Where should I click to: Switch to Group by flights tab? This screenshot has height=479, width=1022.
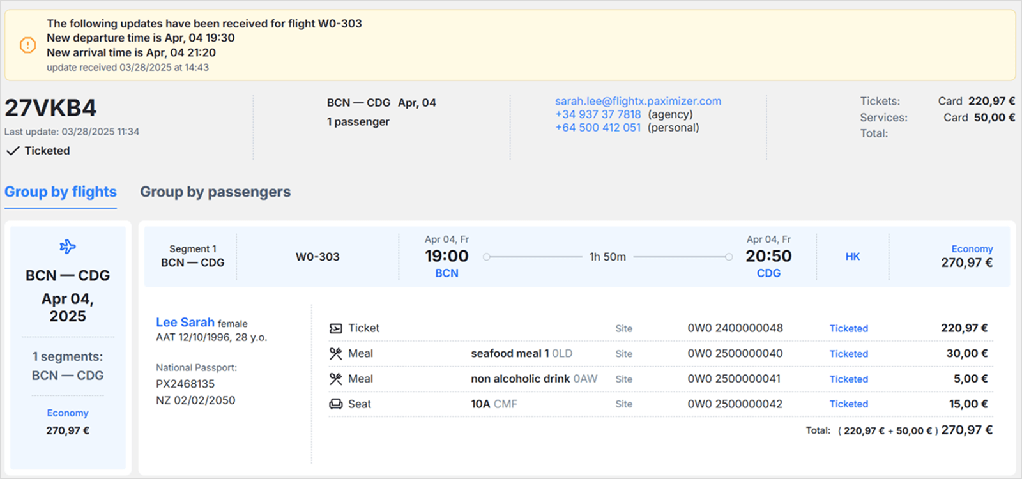(61, 192)
